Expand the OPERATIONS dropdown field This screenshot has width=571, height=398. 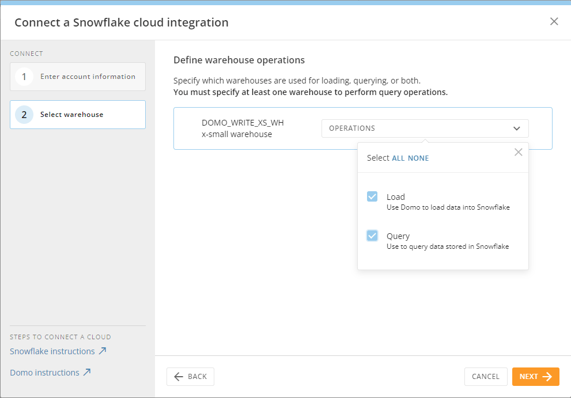click(424, 128)
